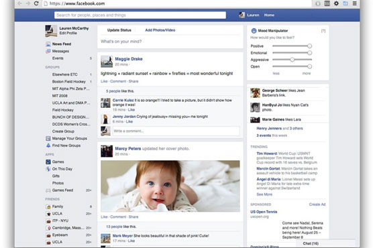This screenshot has width=373, height=248.
Task: Expand trending with See More
Action: [x=264, y=194]
